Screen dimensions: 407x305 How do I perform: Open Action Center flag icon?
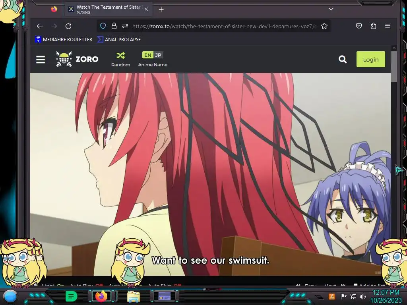[343, 296]
